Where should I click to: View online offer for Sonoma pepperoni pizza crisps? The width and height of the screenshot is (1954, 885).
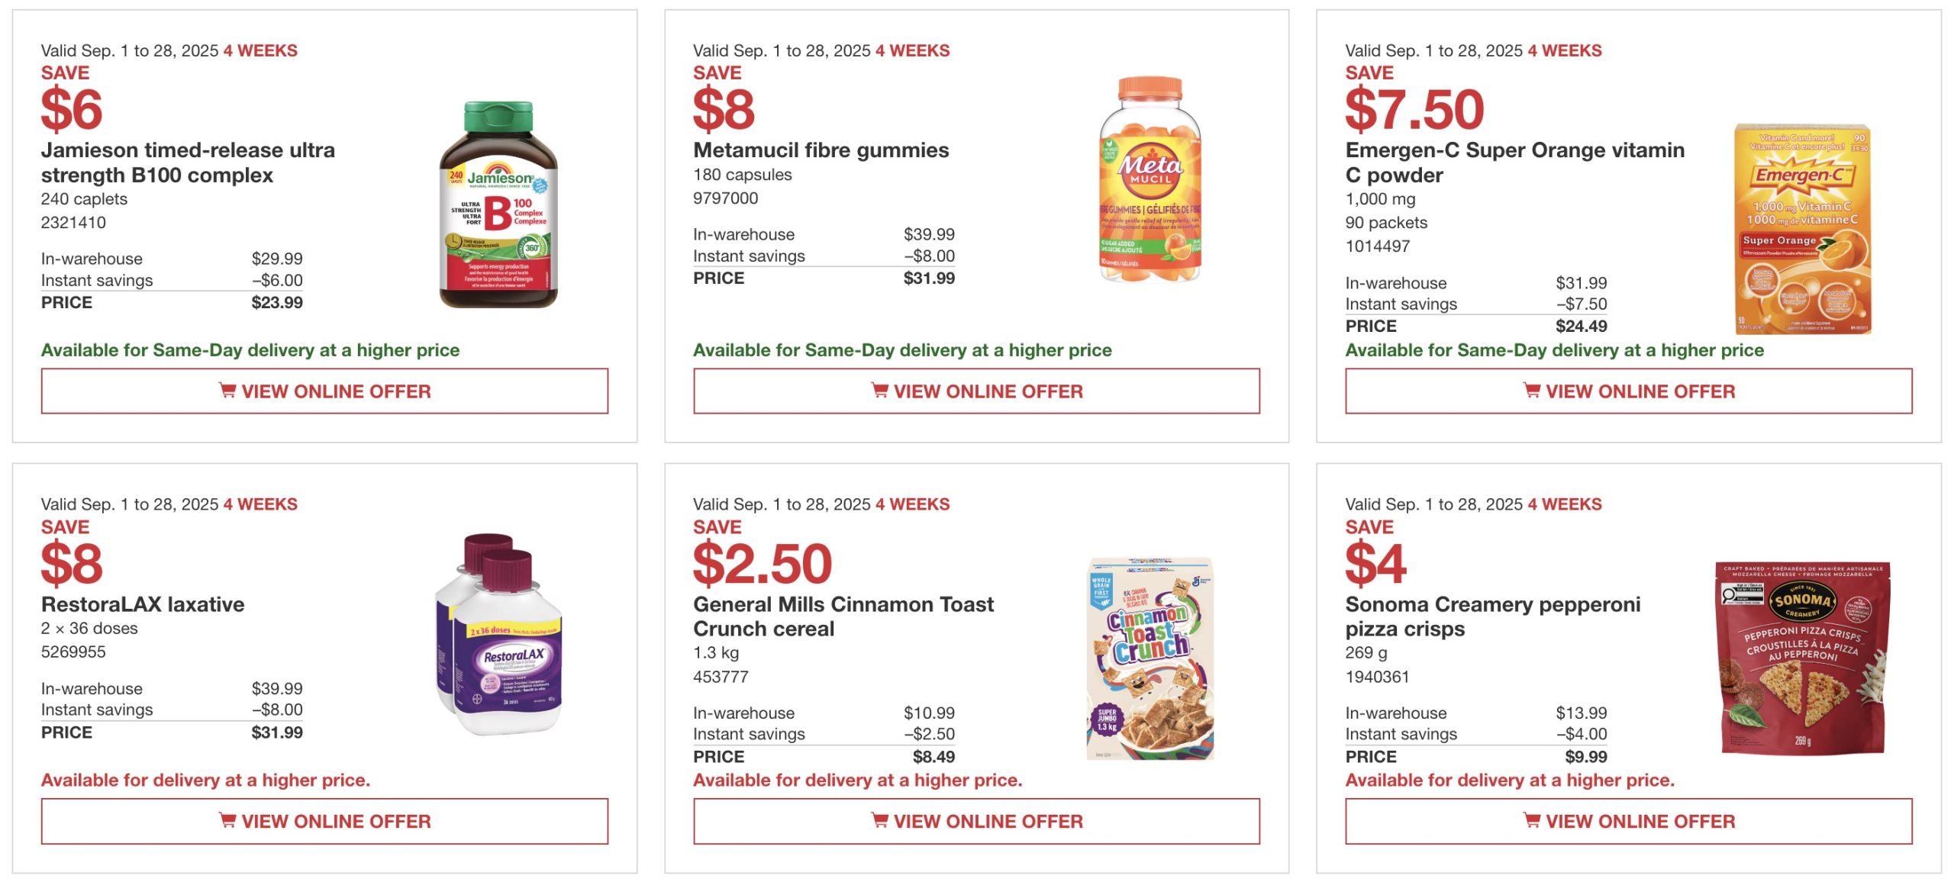[x=1629, y=821]
